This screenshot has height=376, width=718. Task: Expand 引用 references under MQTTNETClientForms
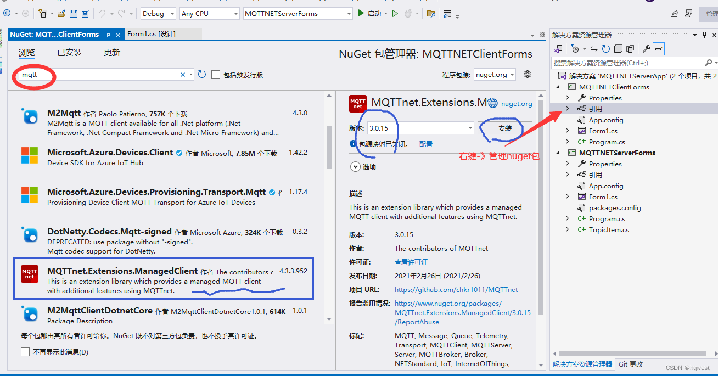(568, 109)
